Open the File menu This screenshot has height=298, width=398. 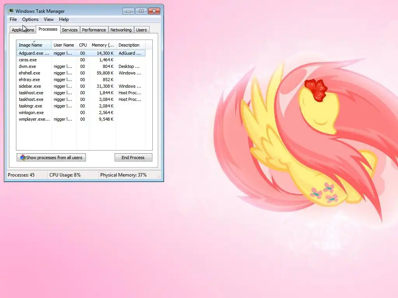[x=13, y=19]
